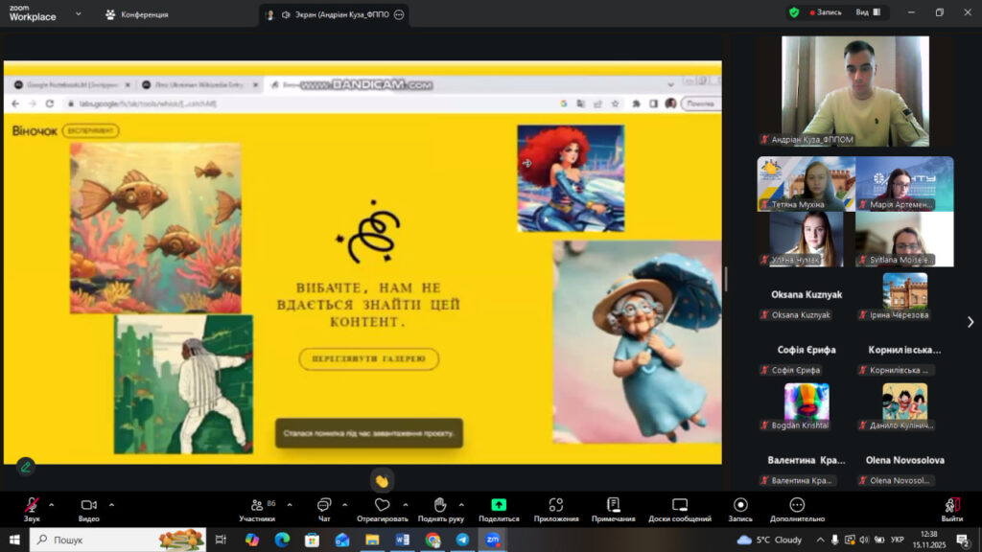Open the Вид view layout menu
This screenshot has height=552, width=982.
867,12
